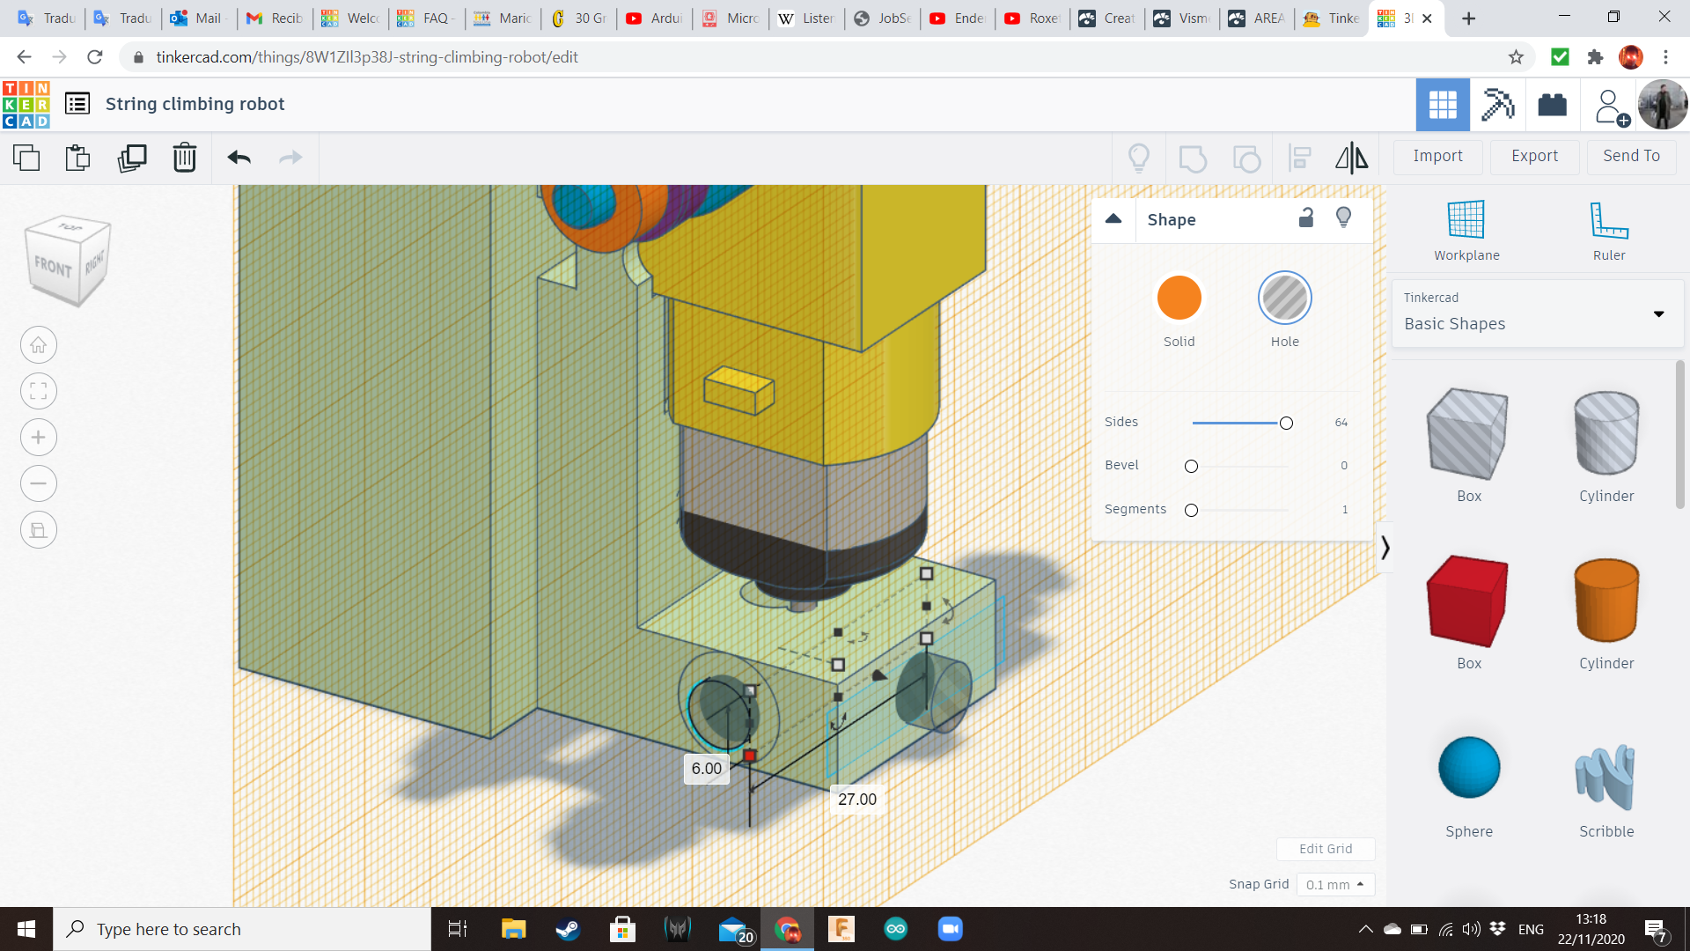Screen dimensions: 1690x951
Task: Switch to the Gmail browser tab
Action: pyautogui.click(x=274, y=18)
